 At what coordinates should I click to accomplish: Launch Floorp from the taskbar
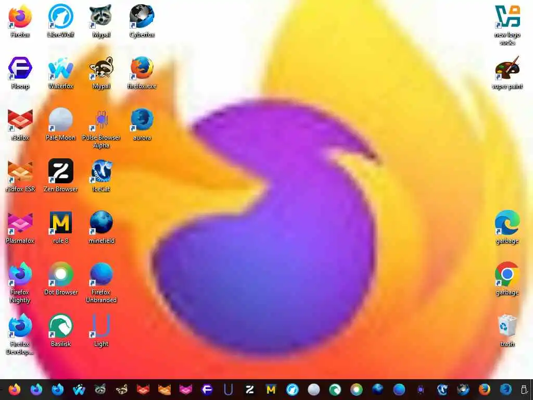coord(207,390)
